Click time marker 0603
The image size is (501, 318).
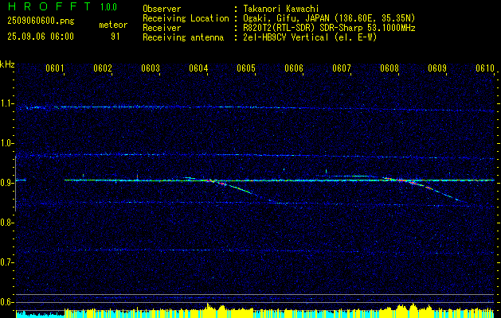tap(151, 68)
